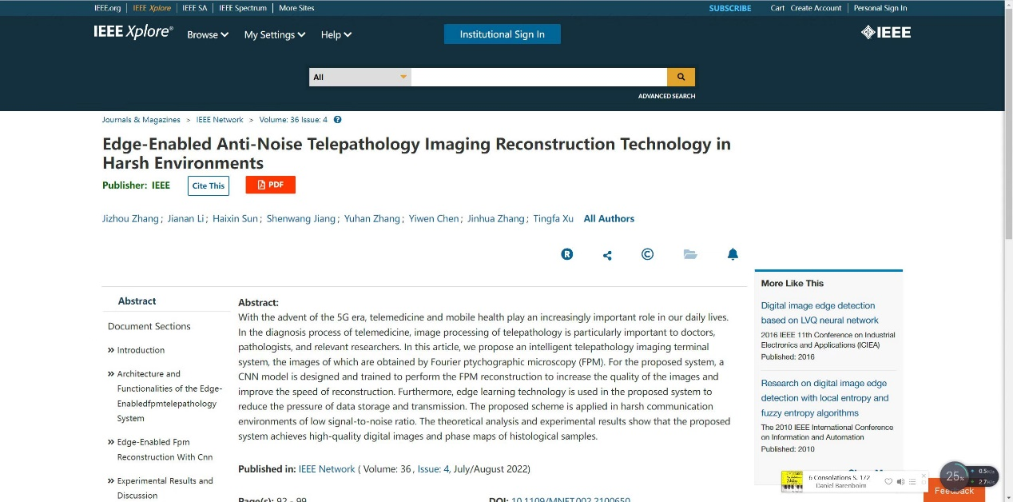The height and width of the screenshot is (502, 1013).
Task: Mute the music player speaker icon
Action: point(900,482)
